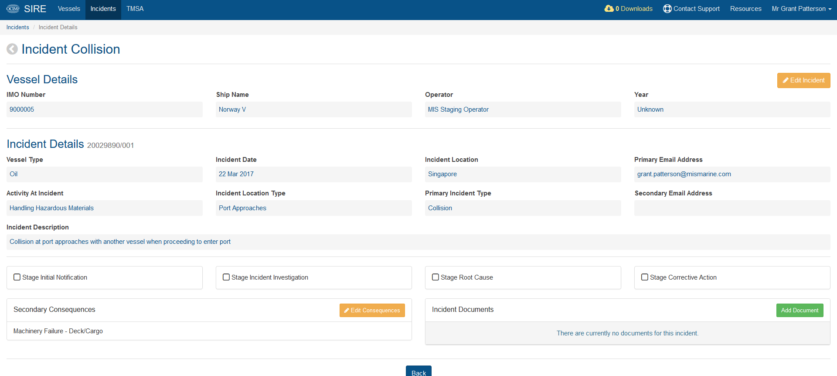Follow the Incidents breadcrumb link
This screenshot has height=376, width=837.
[x=17, y=27]
